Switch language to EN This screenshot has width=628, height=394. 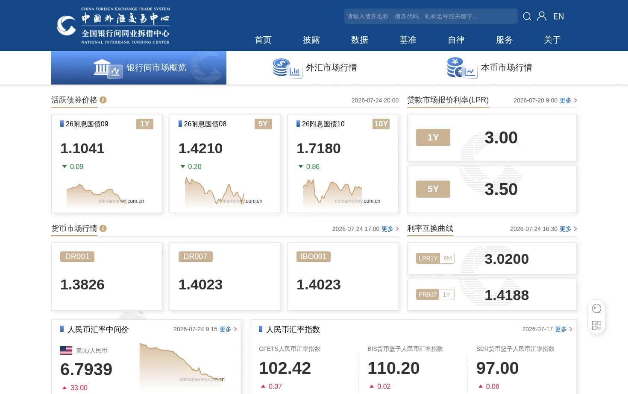pos(558,16)
